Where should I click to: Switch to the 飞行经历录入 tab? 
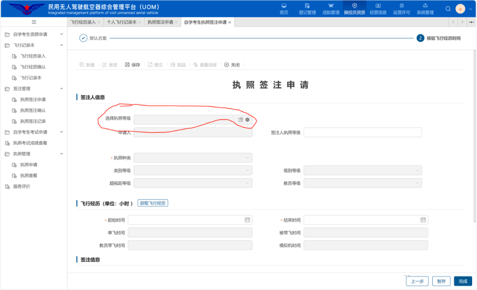[x=83, y=22]
